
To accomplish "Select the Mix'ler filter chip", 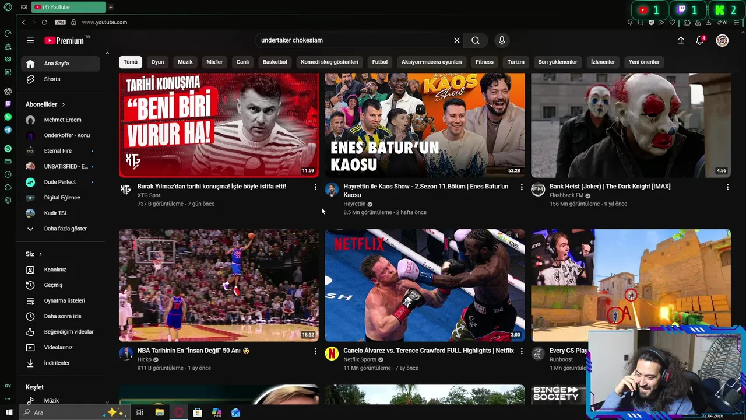I will pos(214,62).
